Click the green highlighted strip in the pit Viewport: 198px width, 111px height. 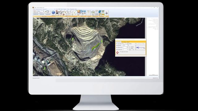(x=95, y=47)
